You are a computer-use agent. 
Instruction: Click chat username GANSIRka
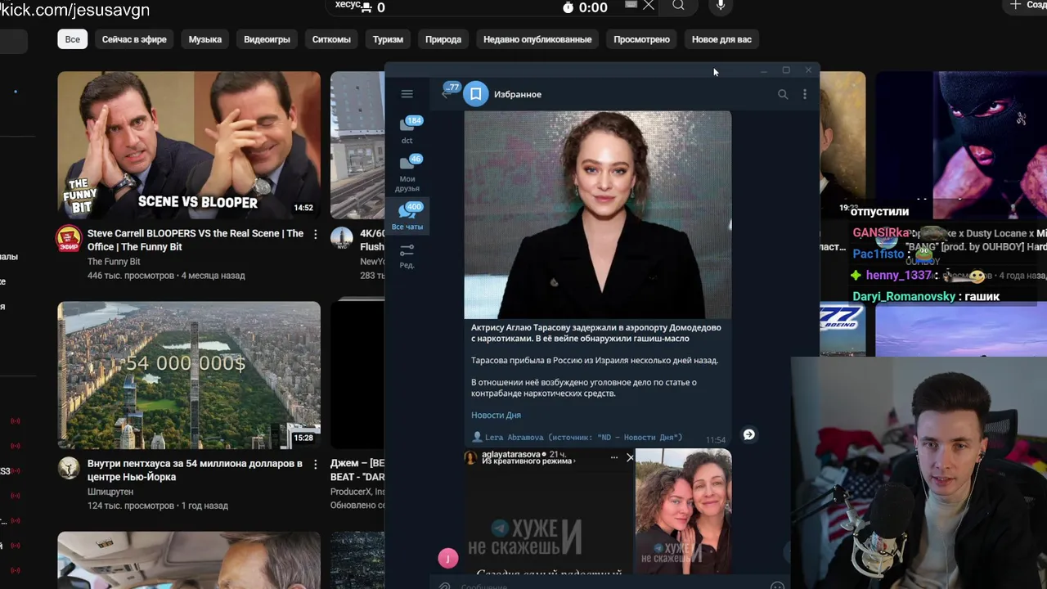882,232
